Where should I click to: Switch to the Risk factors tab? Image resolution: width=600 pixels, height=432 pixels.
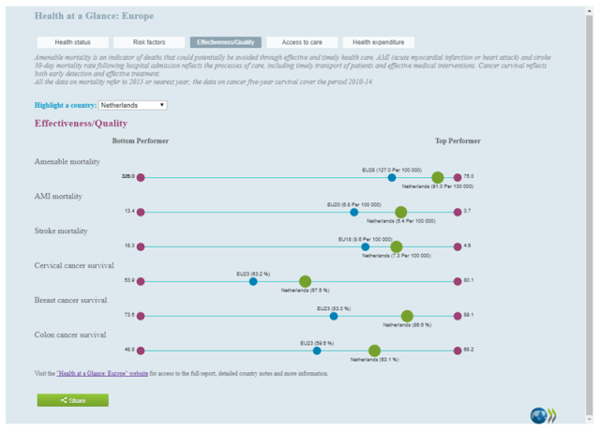pos(149,42)
